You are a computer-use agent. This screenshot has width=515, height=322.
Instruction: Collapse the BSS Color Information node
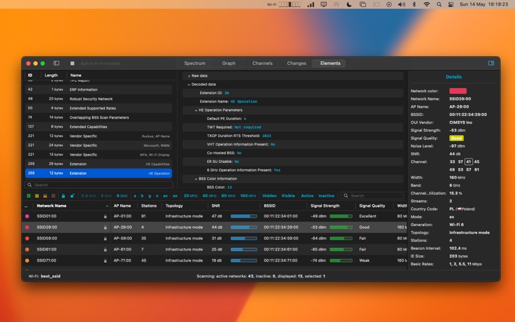(196, 179)
